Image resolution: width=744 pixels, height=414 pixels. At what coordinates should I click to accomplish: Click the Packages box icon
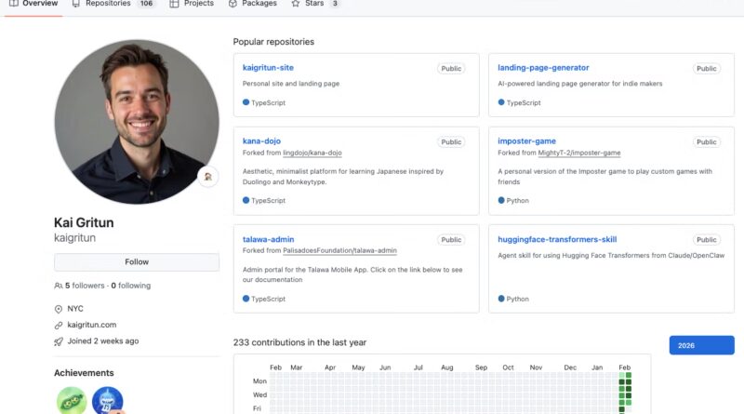click(x=232, y=4)
